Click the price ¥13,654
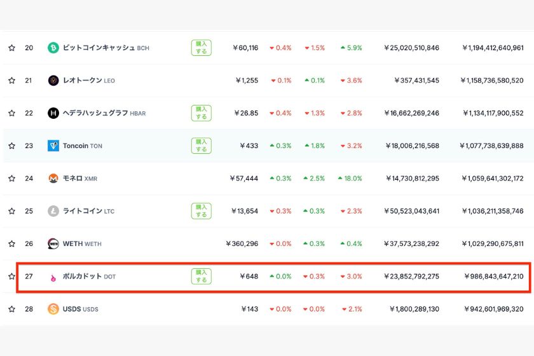Image resolution: width=534 pixels, height=356 pixels. (245, 211)
